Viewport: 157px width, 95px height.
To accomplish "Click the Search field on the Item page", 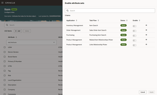I will [x=33, y=25].
